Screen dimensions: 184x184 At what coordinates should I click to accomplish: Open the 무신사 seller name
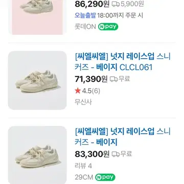pos(83,102)
